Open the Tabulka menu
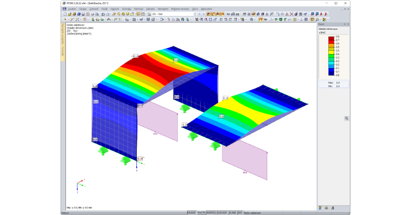The height and width of the screenshot is (215, 411). 150,9
